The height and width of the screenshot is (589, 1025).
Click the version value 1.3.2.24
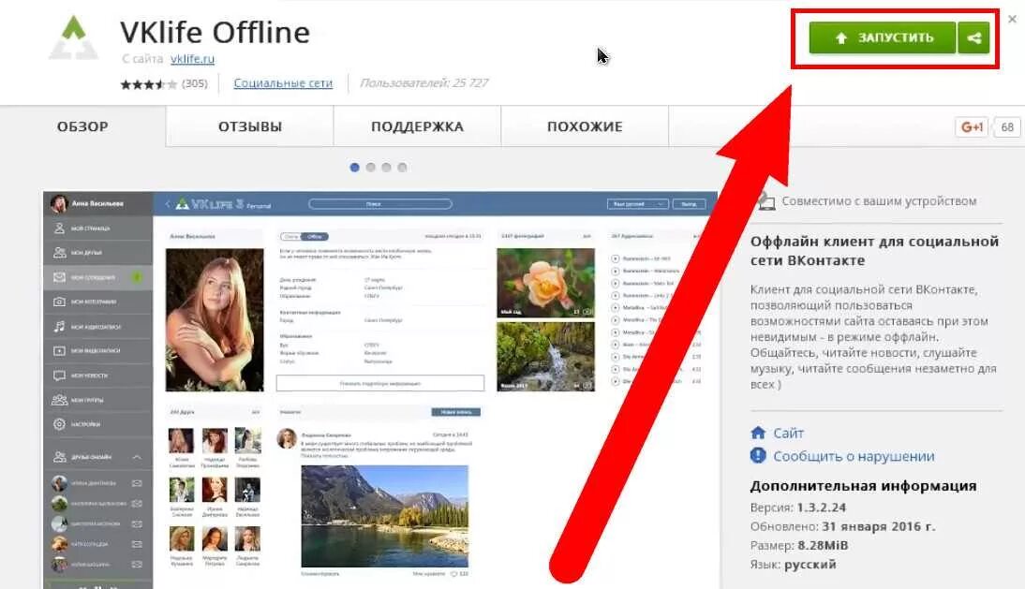[x=821, y=508]
